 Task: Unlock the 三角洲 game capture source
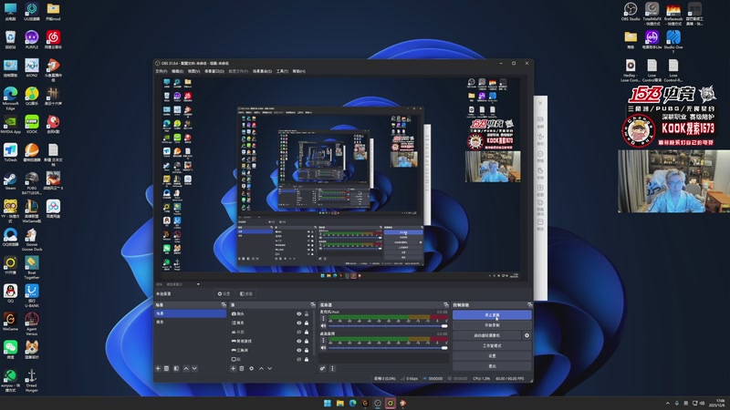pos(307,350)
